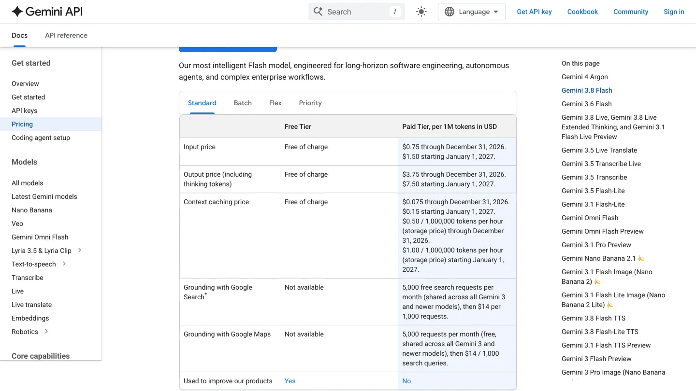Viewport: 696px width, 391px height.
Task: Jump to Gemini 3.6 Flash section
Action: pos(587,104)
